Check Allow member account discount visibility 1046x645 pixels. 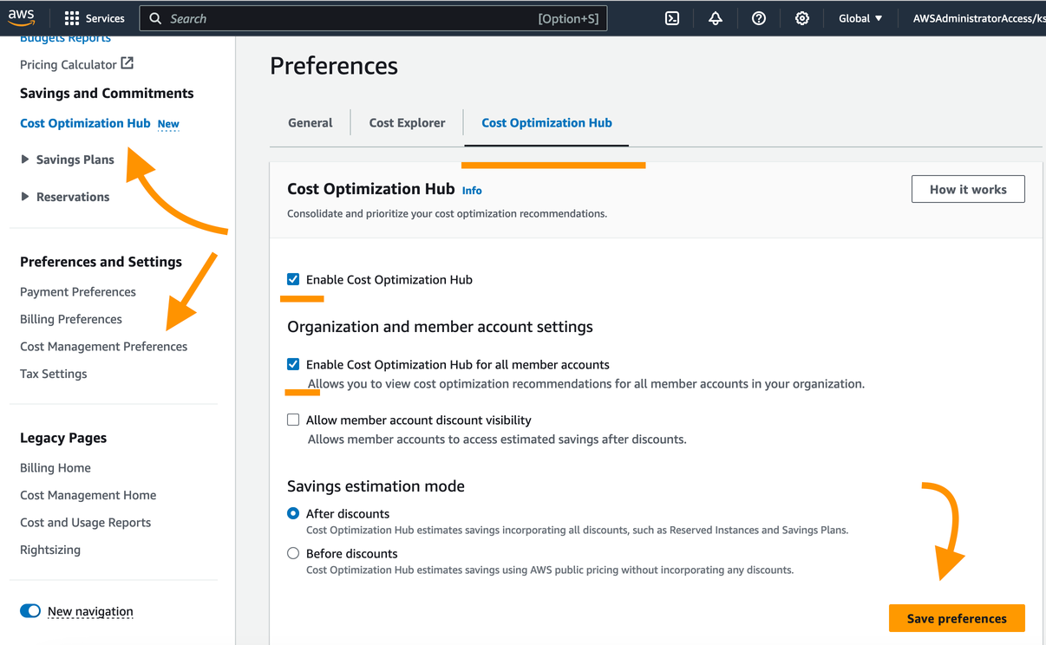point(293,420)
